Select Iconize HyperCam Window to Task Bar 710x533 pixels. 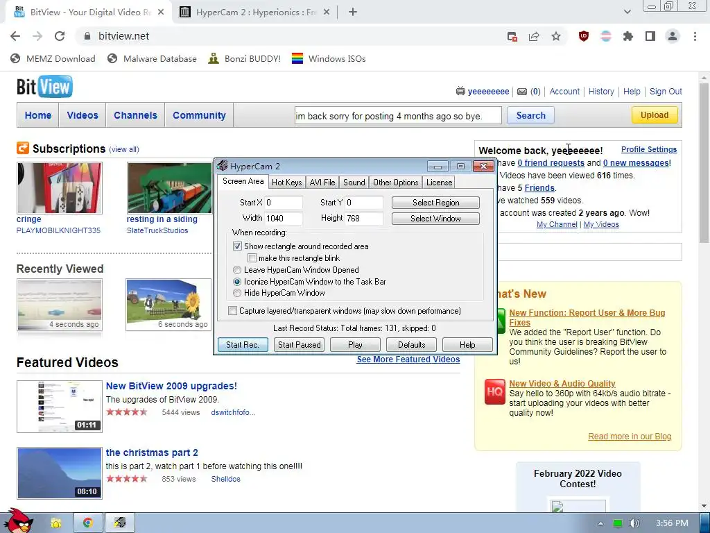click(237, 282)
